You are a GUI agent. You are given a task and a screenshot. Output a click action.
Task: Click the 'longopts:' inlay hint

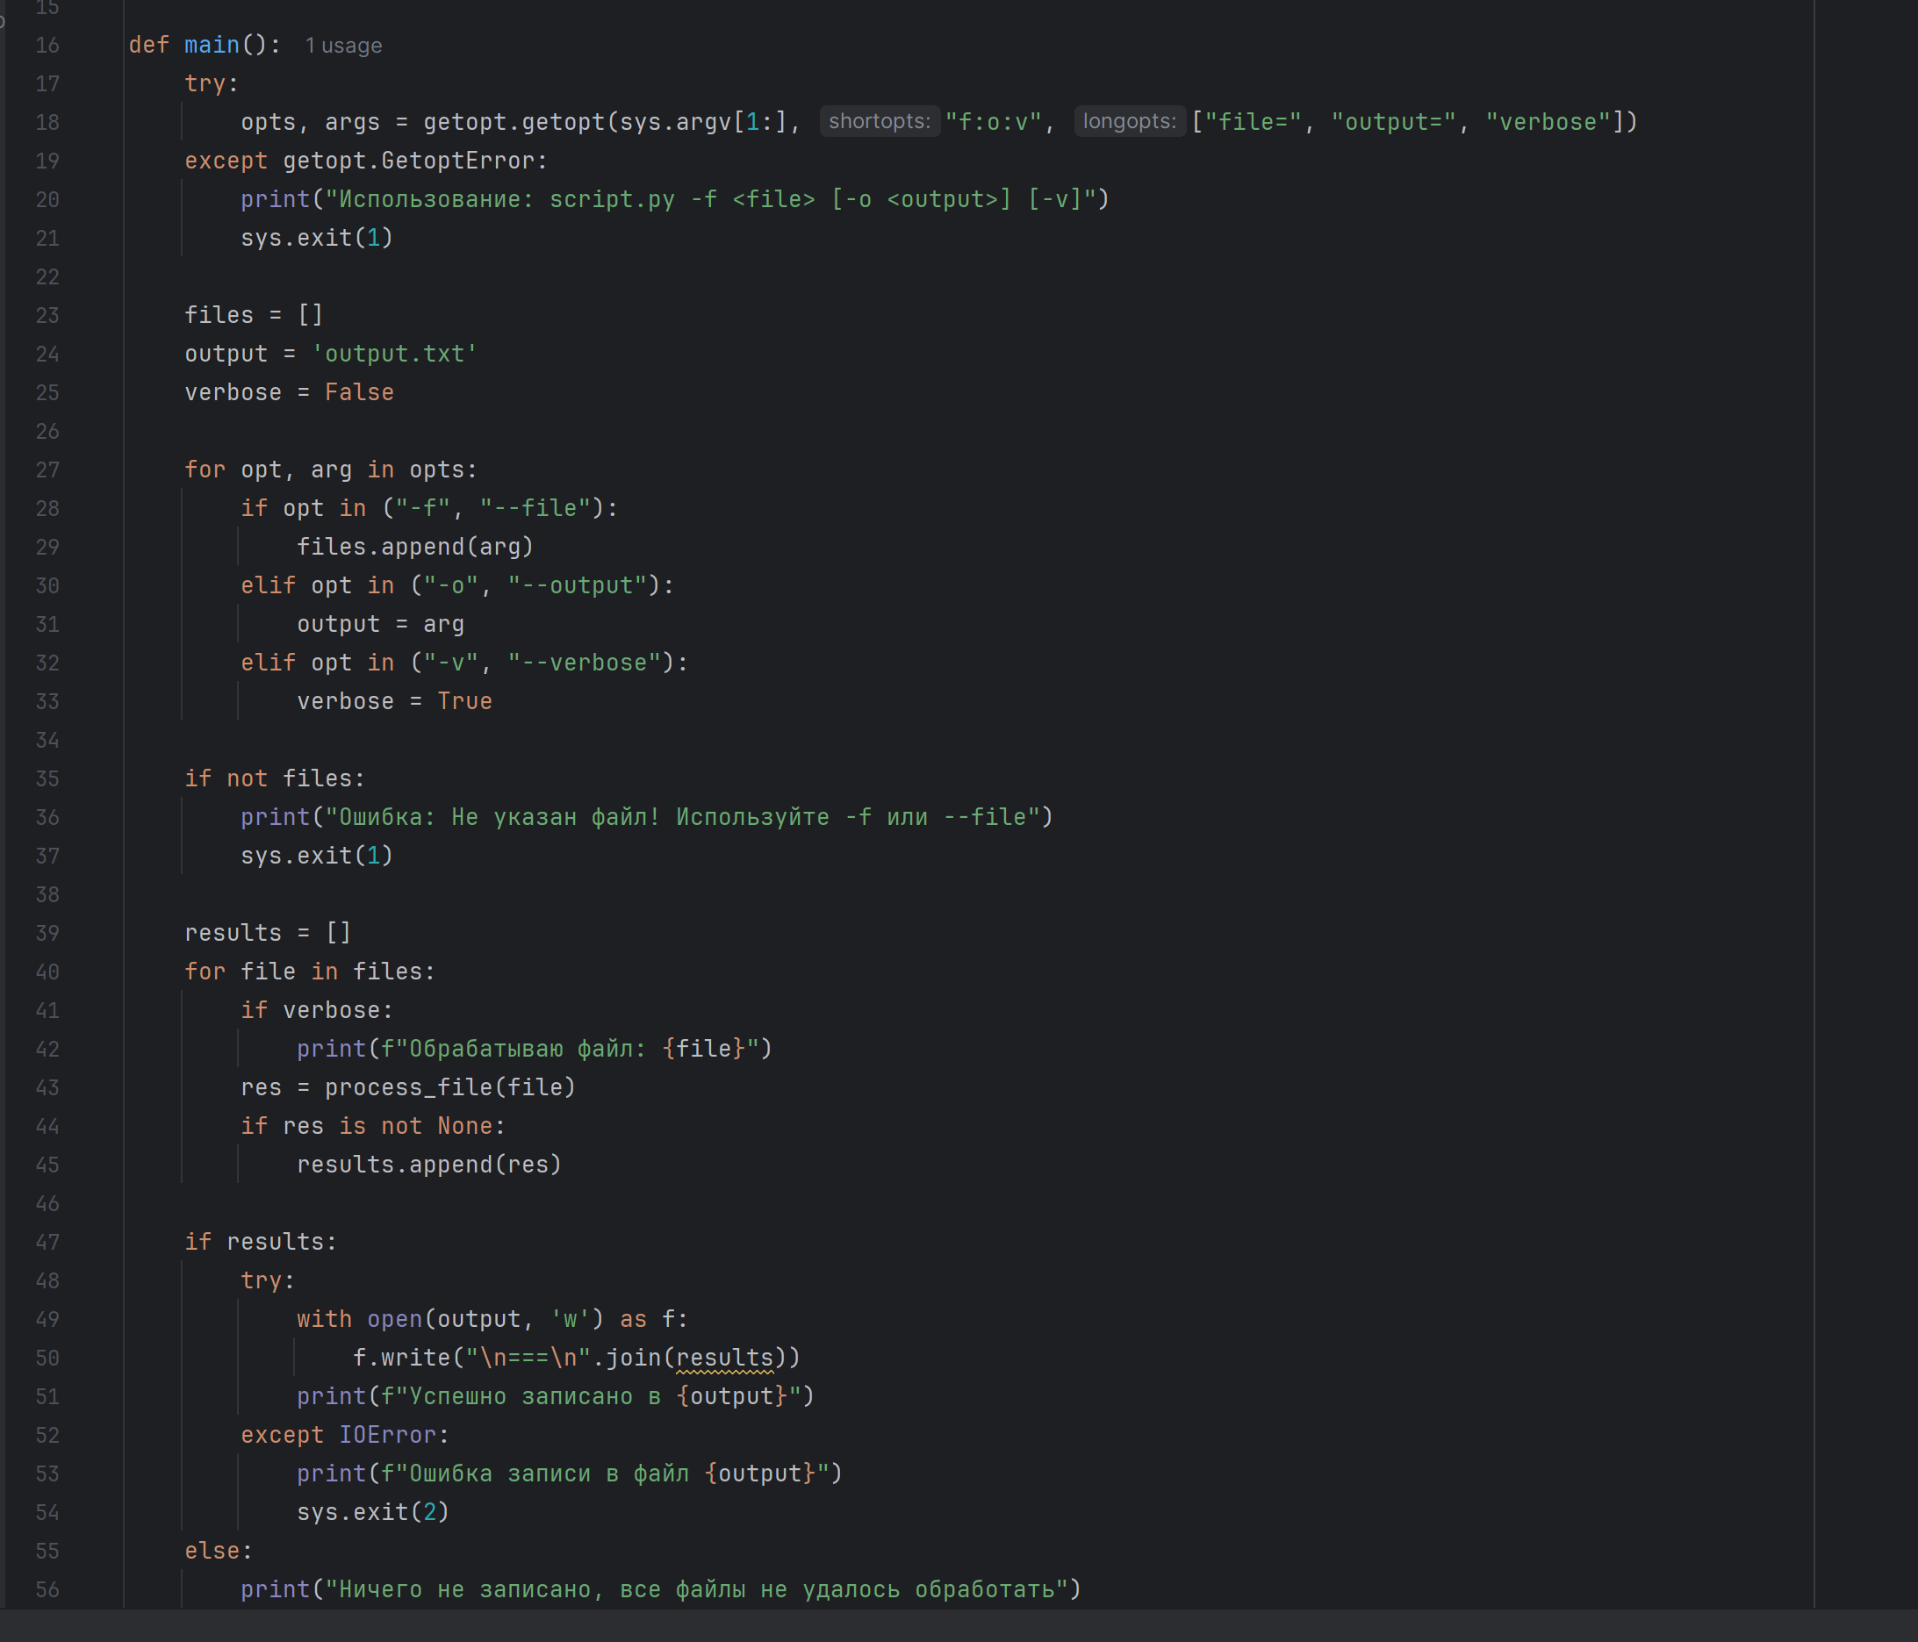(x=1128, y=121)
